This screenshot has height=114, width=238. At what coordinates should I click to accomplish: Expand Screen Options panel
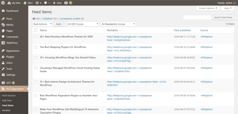(208, 8)
